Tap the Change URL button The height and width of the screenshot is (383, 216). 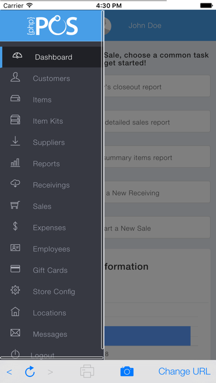(x=184, y=371)
